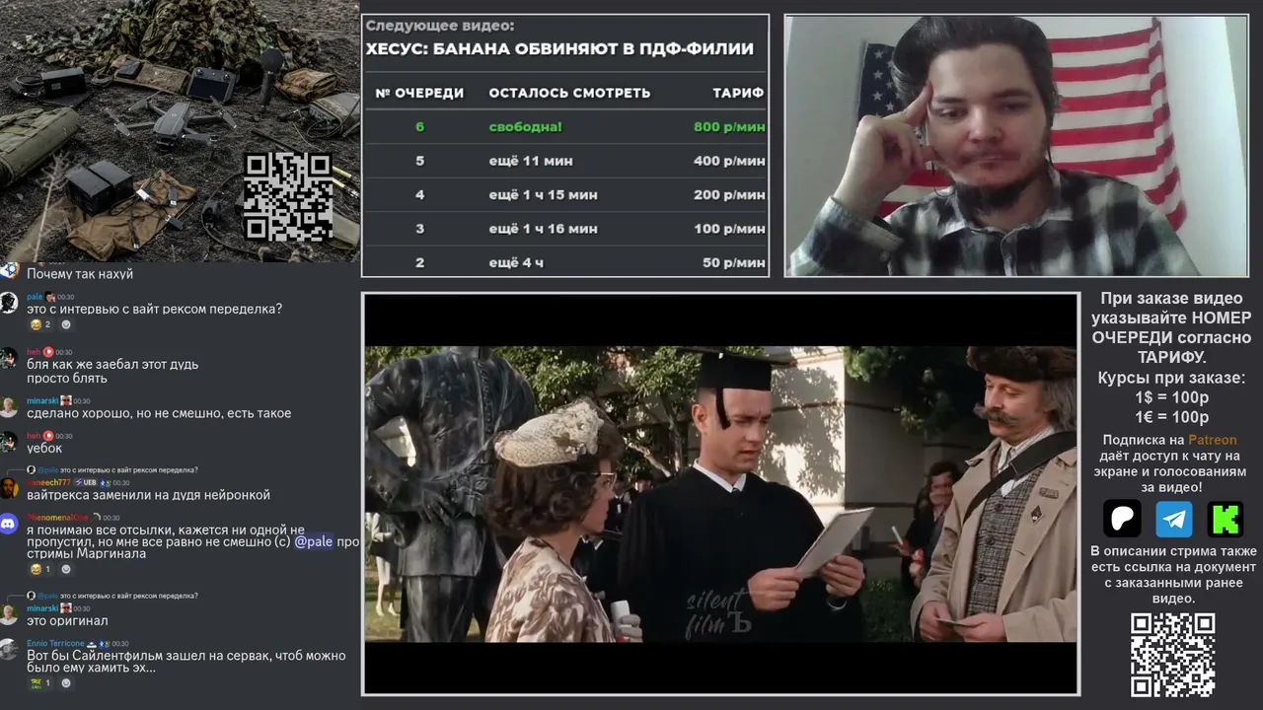Select queue row 4 'ещё 1 ч 15 мин'
This screenshot has height=710, width=1263.
[x=565, y=194]
